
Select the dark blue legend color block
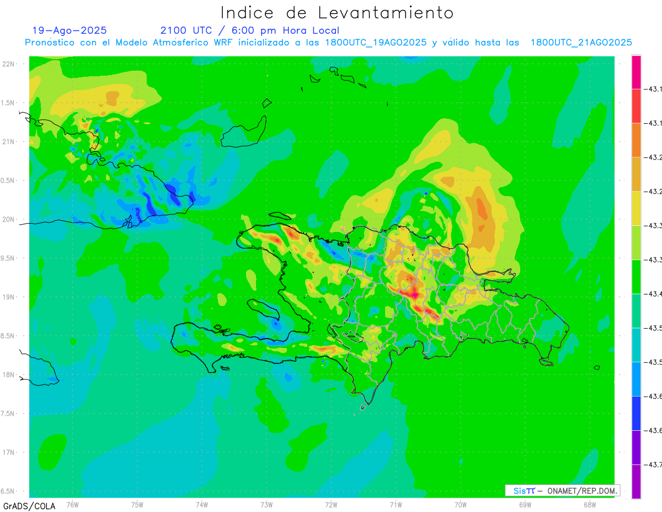[636, 413]
